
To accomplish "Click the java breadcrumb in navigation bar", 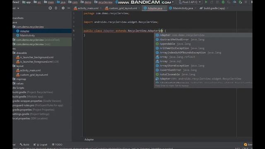I will click(61, 2).
